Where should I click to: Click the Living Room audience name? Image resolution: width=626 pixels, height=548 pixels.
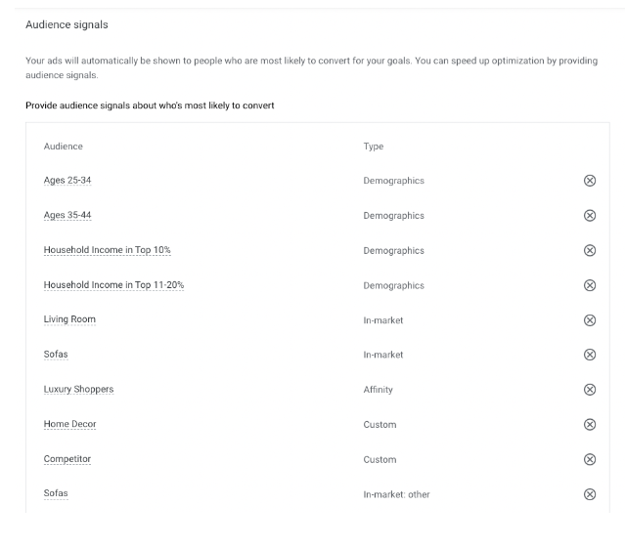(69, 319)
